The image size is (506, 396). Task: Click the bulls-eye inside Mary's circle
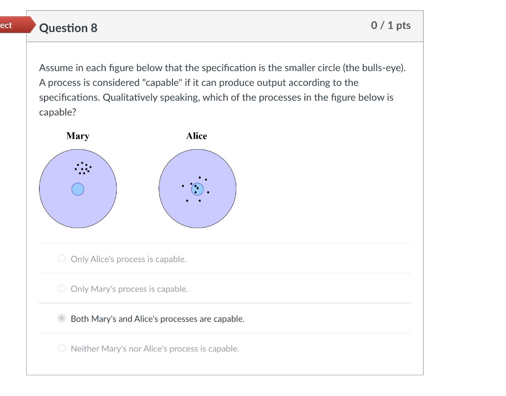pyautogui.click(x=78, y=189)
